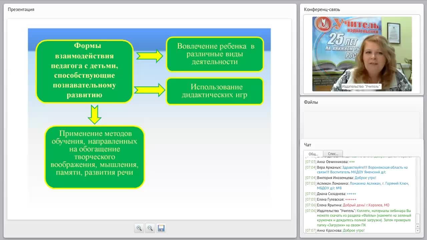Click the chat message by Вера Аржаных
Viewport: 427px width, 240px height.
(360, 170)
